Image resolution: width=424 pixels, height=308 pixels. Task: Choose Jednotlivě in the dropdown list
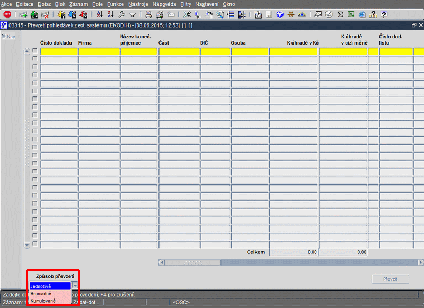click(x=50, y=286)
